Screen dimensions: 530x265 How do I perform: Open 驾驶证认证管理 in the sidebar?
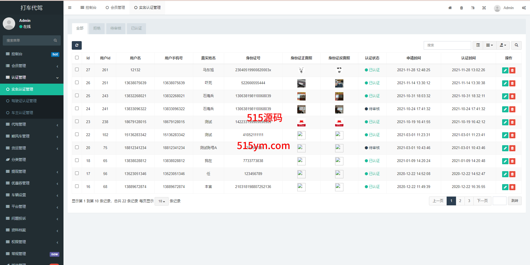24,101
